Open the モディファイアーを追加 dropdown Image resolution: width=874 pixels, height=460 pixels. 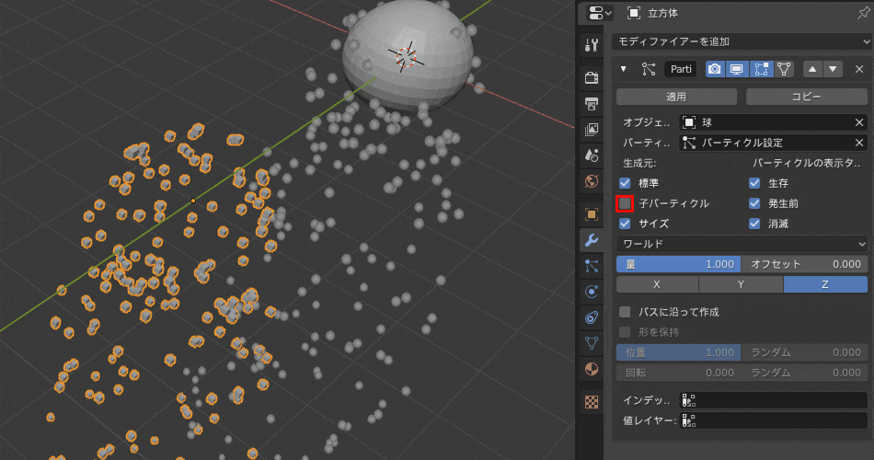pos(742,41)
